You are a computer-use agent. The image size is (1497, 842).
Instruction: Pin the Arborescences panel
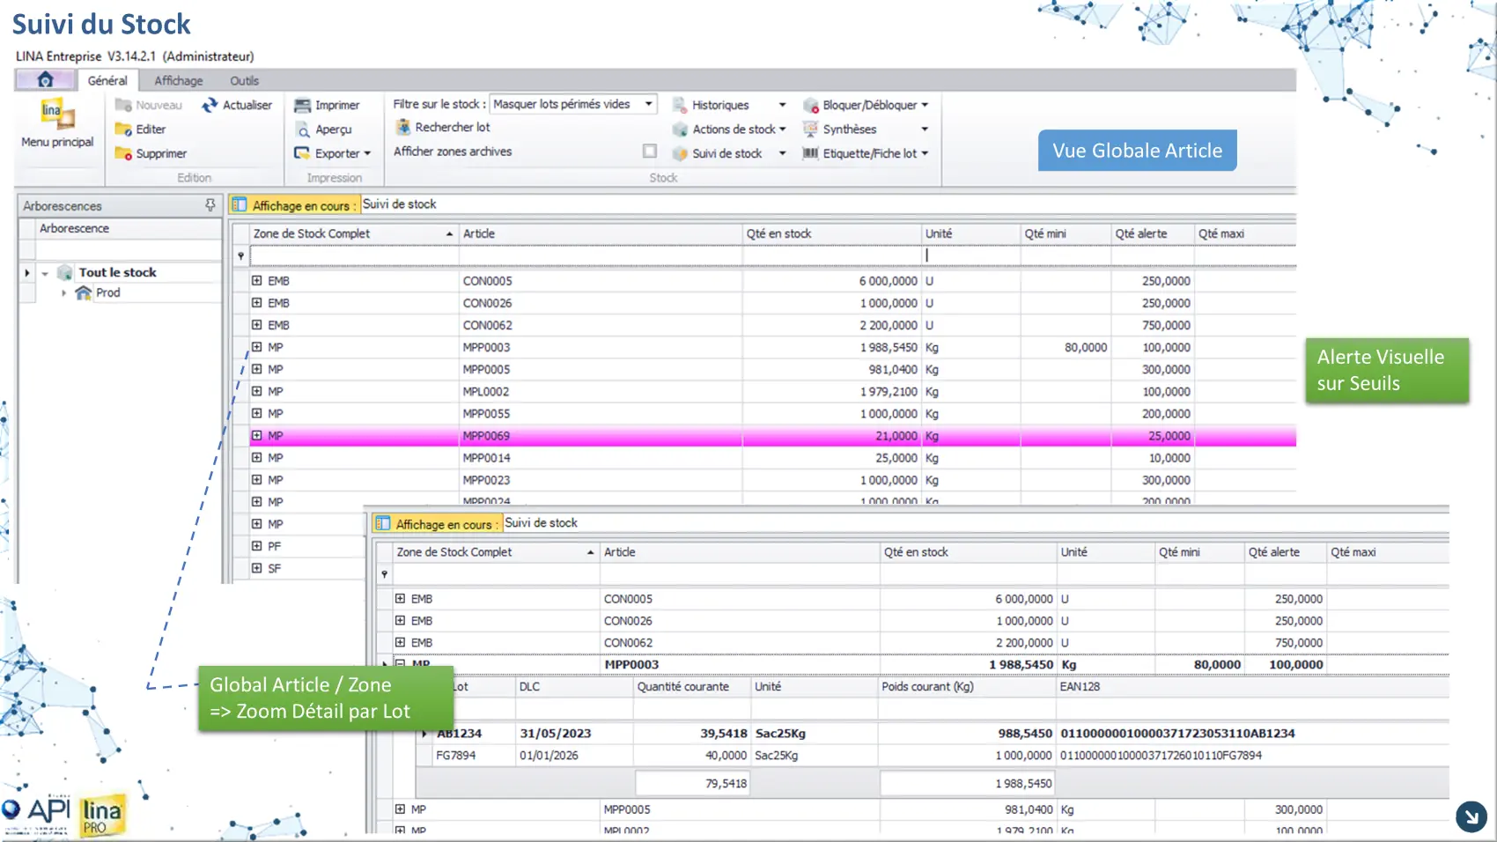[210, 205]
